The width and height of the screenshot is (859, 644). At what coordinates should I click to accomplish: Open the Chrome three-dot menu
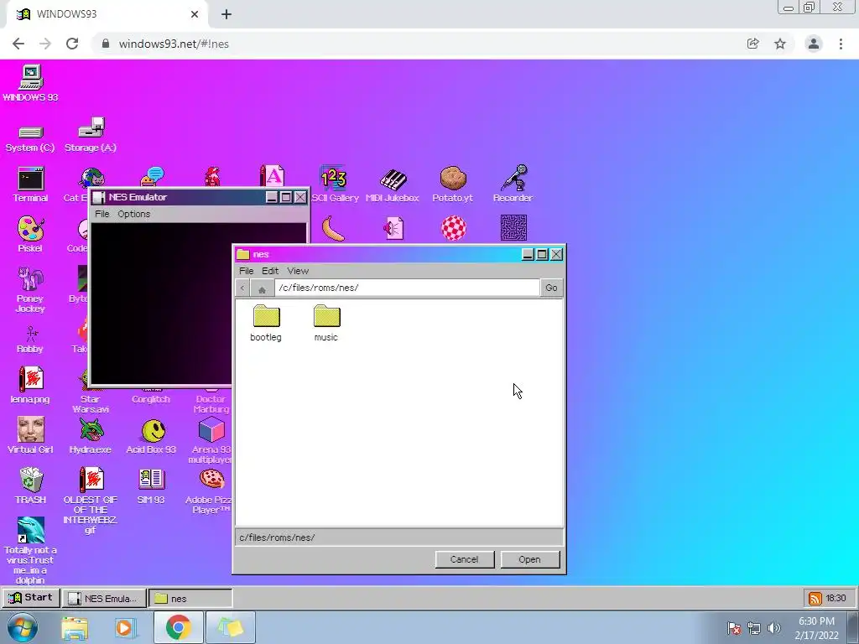(841, 44)
